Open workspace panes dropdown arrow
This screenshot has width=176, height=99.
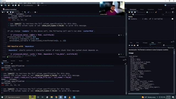pos(40,5)
